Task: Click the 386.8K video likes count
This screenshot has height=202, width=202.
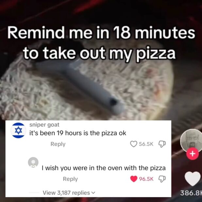Action: pos(191,193)
